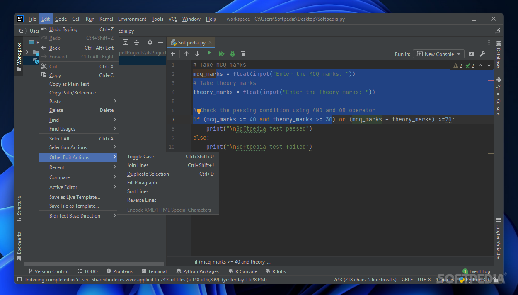Toggle the Structure tool window

click(x=19, y=209)
